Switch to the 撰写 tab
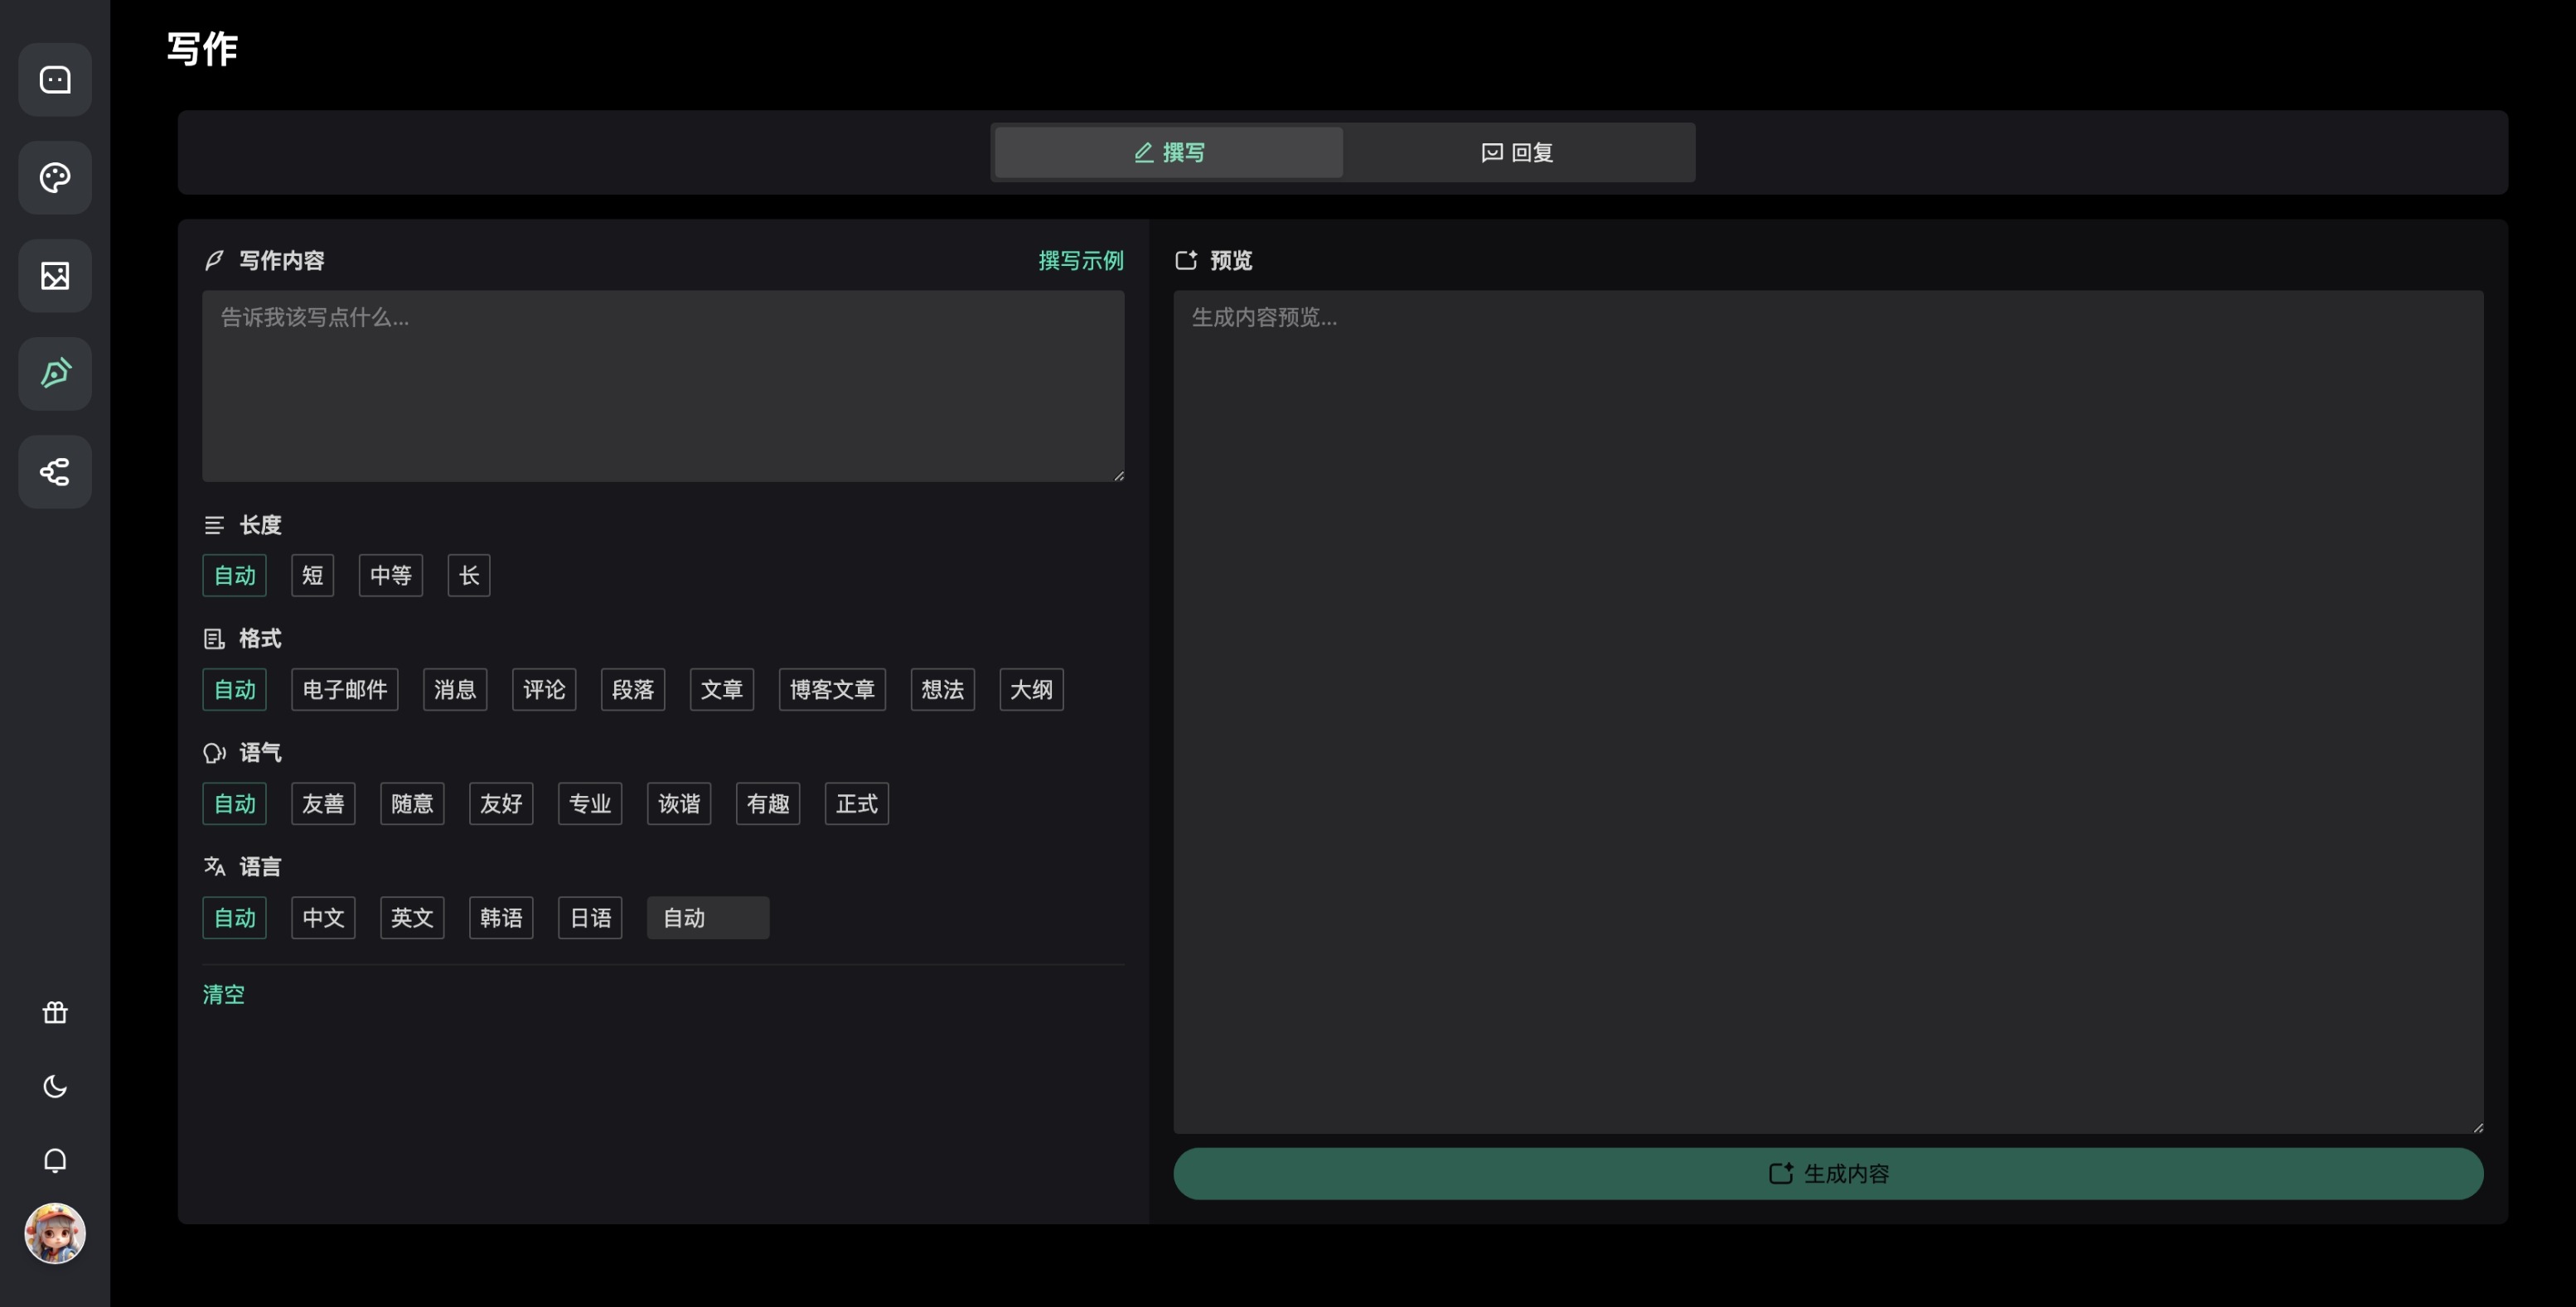The width and height of the screenshot is (2576, 1307). point(1168,153)
